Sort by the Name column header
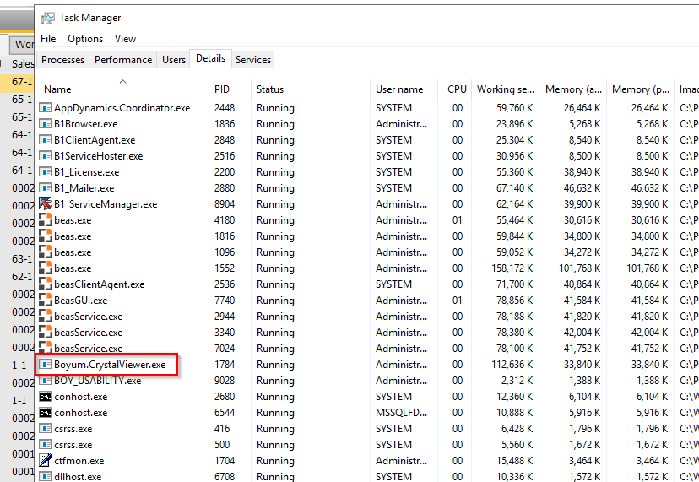The height and width of the screenshot is (482, 699). pyautogui.click(x=122, y=89)
